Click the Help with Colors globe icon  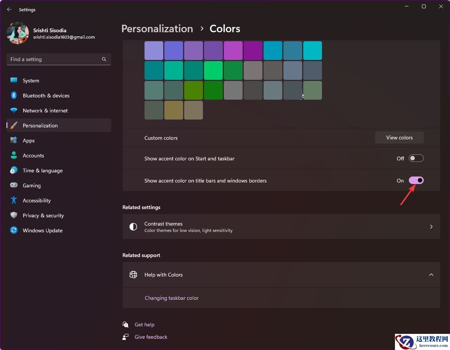pos(133,275)
